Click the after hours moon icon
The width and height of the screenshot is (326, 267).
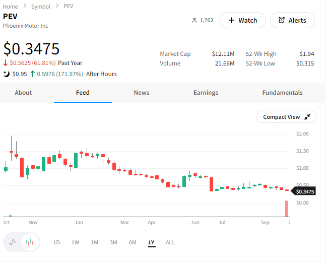coord(7,74)
